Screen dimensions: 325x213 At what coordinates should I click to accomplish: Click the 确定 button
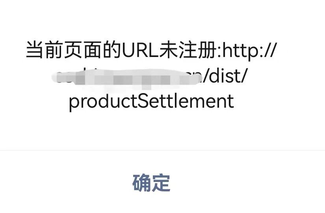tap(151, 183)
